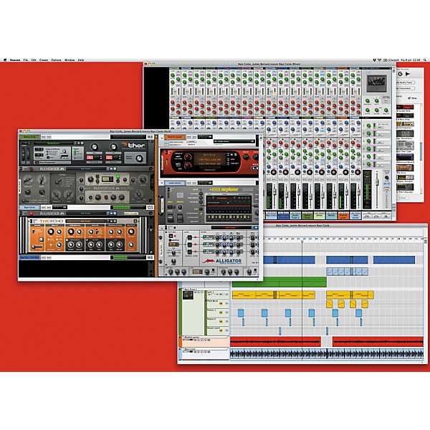
Task: Click the Alligator device logo
Action: tap(222, 261)
